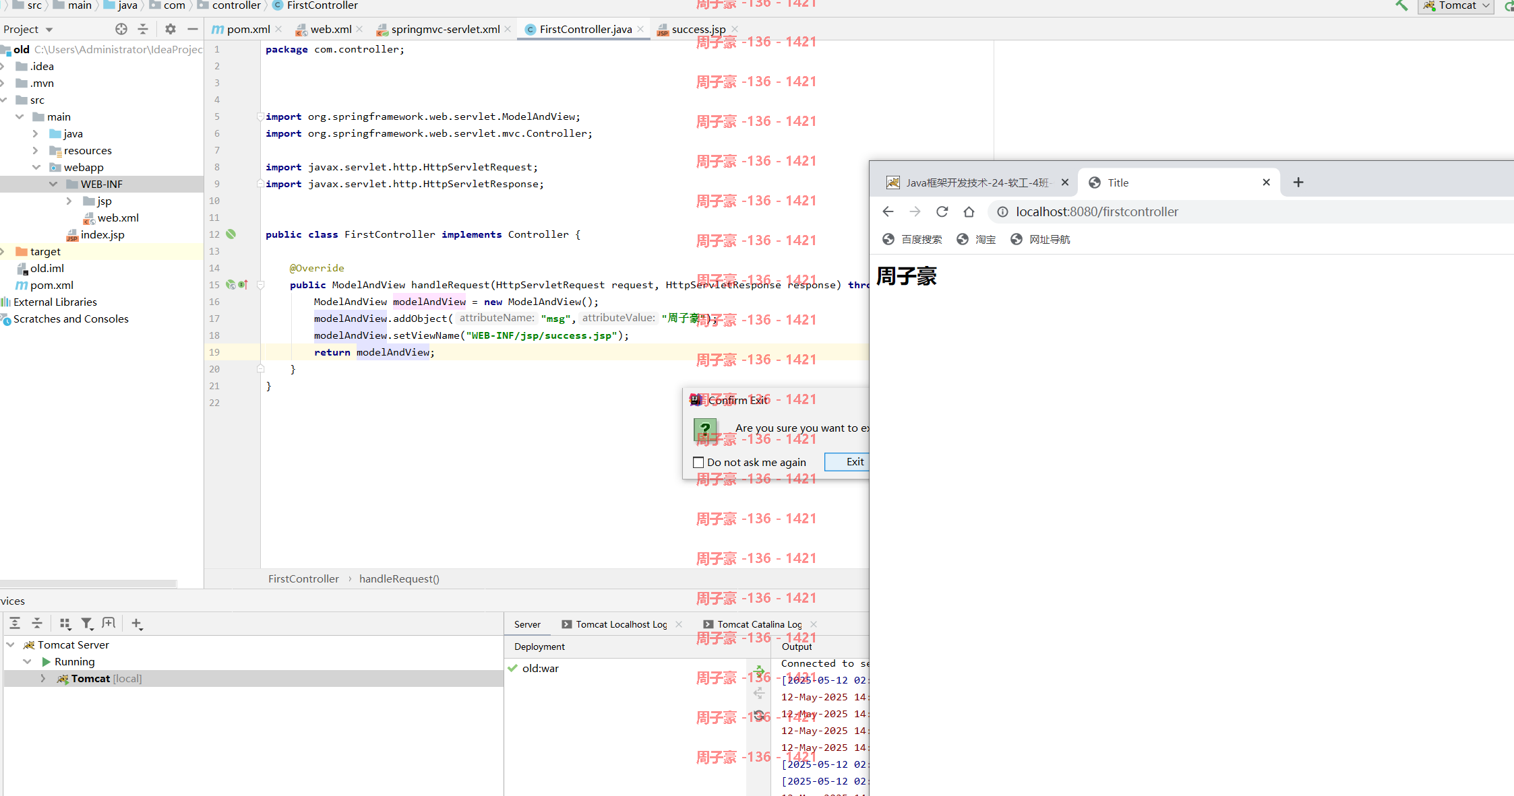
Task: Open new browser tab with plus
Action: [1298, 183]
